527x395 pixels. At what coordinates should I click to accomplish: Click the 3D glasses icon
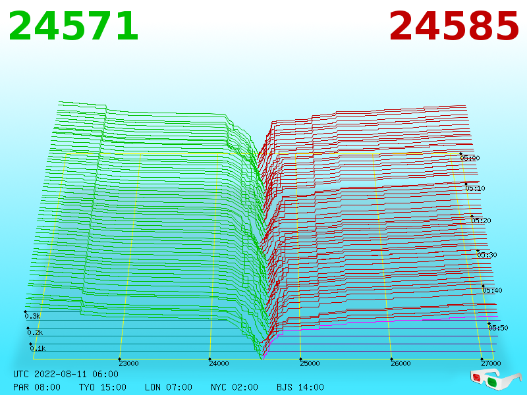coord(495,379)
